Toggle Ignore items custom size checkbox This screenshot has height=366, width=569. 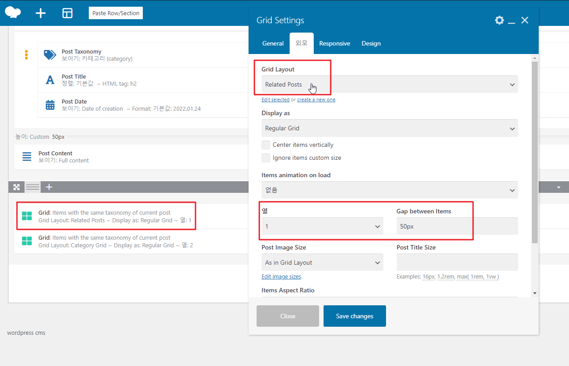(266, 158)
